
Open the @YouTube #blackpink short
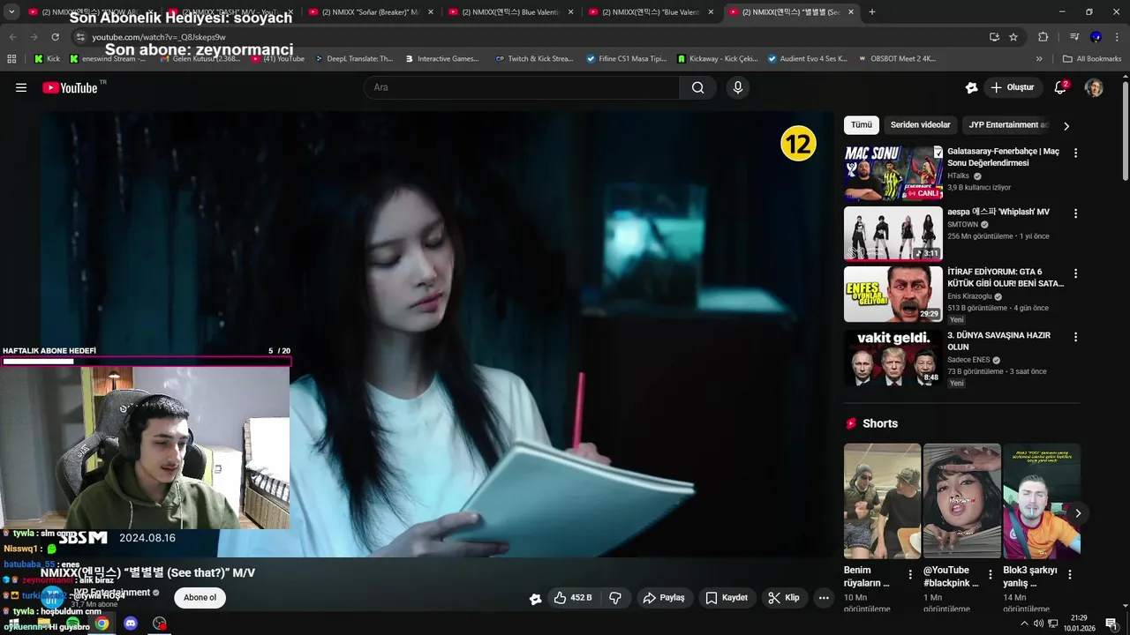point(961,501)
